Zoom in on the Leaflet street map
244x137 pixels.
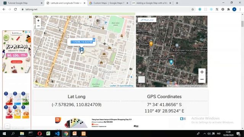tap(38, 21)
